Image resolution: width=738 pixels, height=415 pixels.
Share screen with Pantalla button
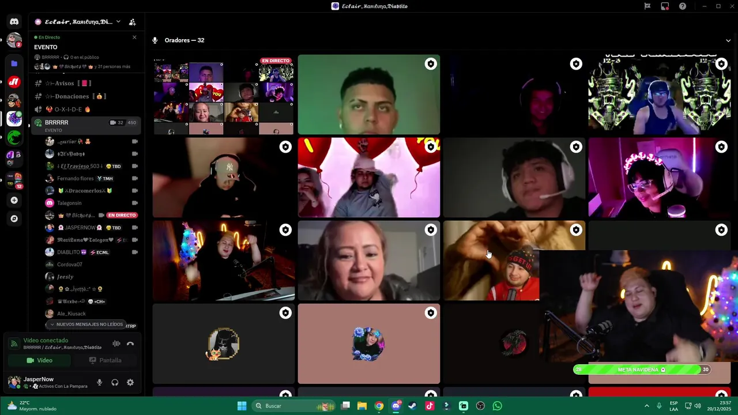tap(105, 360)
